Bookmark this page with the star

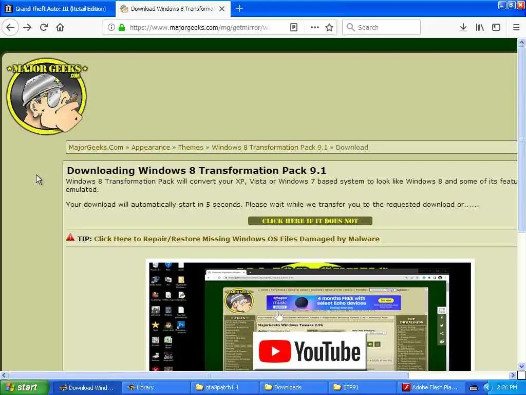click(329, 28)
